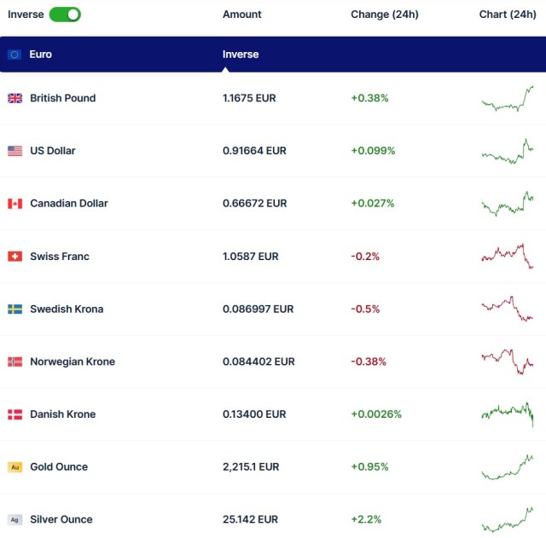Click the US Dollar flag icon
This screenshot has height=538, width=546.
coord(15,151)
